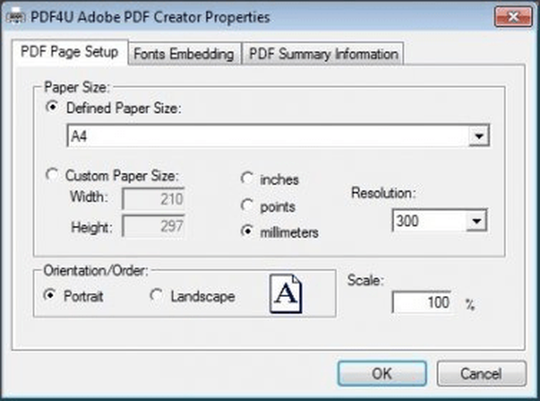Click the printer icon in title bar
Viewport: 540px width, 401px height.
[x=15, y=16]
